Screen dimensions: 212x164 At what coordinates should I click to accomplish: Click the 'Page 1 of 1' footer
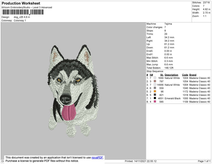[204, 161]
